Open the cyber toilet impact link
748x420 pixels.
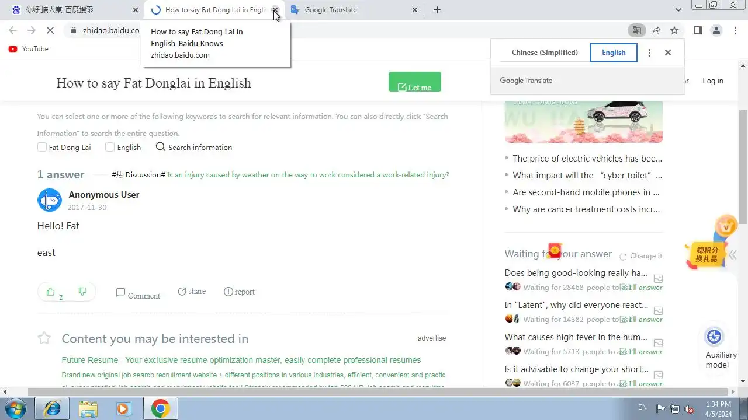click(587, 176)
